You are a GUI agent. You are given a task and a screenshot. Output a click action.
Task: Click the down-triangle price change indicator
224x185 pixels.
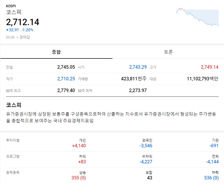pos(7,30)
